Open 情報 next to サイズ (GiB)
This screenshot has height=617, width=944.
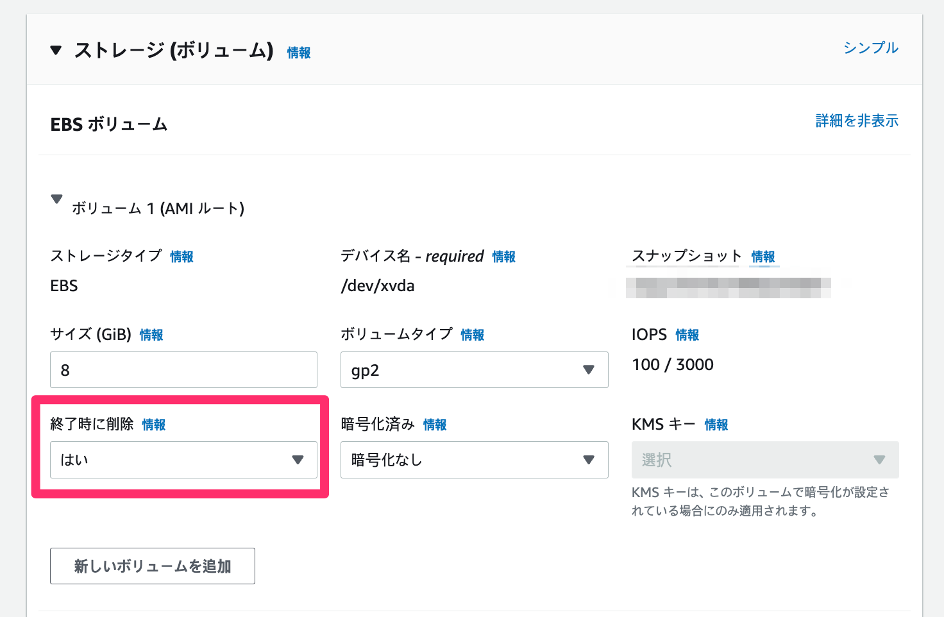[x=151, y=334]
